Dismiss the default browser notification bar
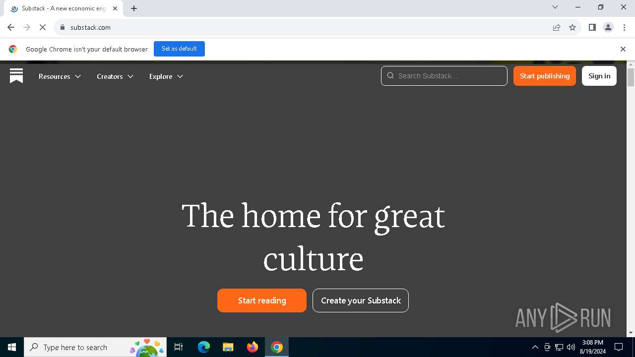The height and width of the screenshot is (357, 635). [x=623, y=49]
